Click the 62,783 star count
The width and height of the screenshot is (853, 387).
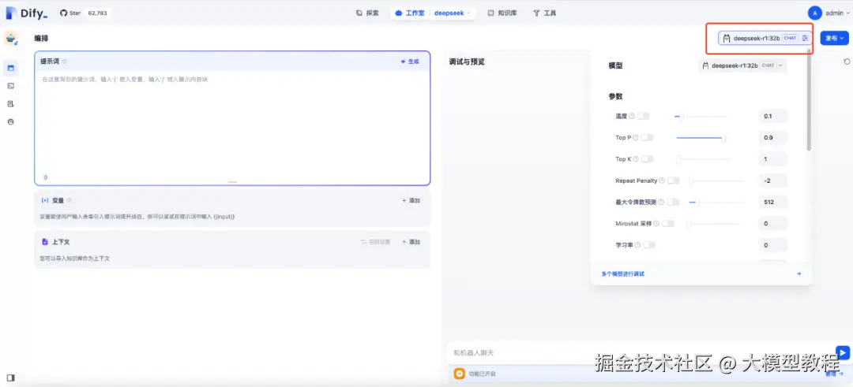click(98, 13)
